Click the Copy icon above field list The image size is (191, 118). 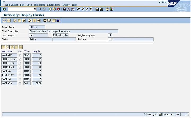(x=7, y=47)
